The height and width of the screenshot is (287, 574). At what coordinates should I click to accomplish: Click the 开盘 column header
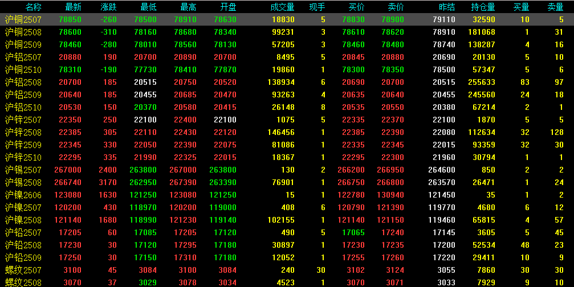click(x=229, y=7)
